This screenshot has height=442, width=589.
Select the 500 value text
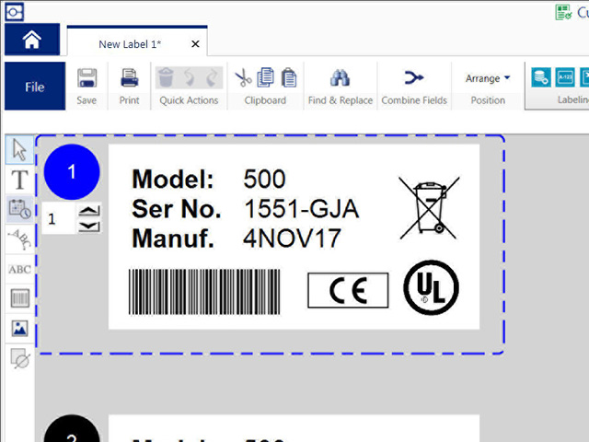click(x=264, y=179)
